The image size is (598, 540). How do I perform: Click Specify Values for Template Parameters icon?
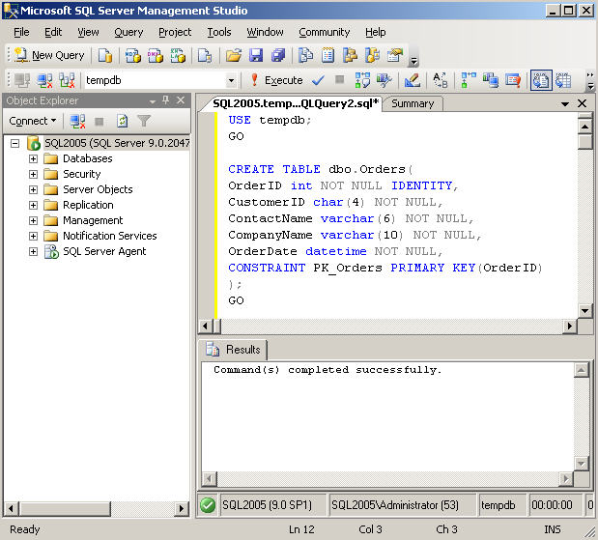click(441, 80)
